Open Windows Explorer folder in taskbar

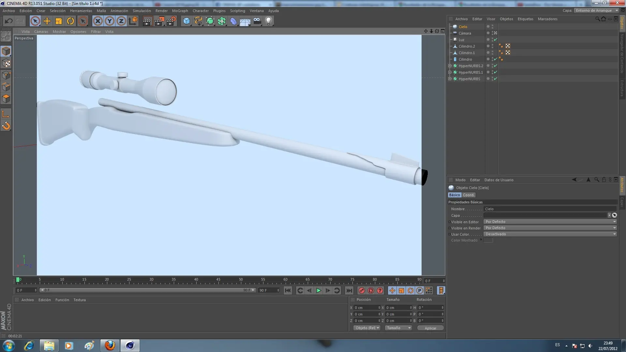point(49,345)
